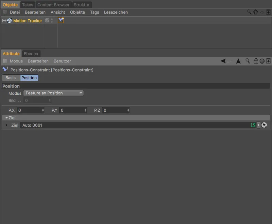Switch to the Struktur tab

tap(82, 5)
